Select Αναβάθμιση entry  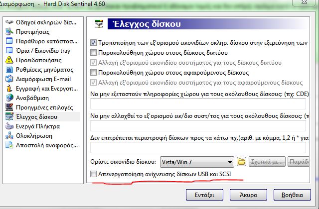32,98
